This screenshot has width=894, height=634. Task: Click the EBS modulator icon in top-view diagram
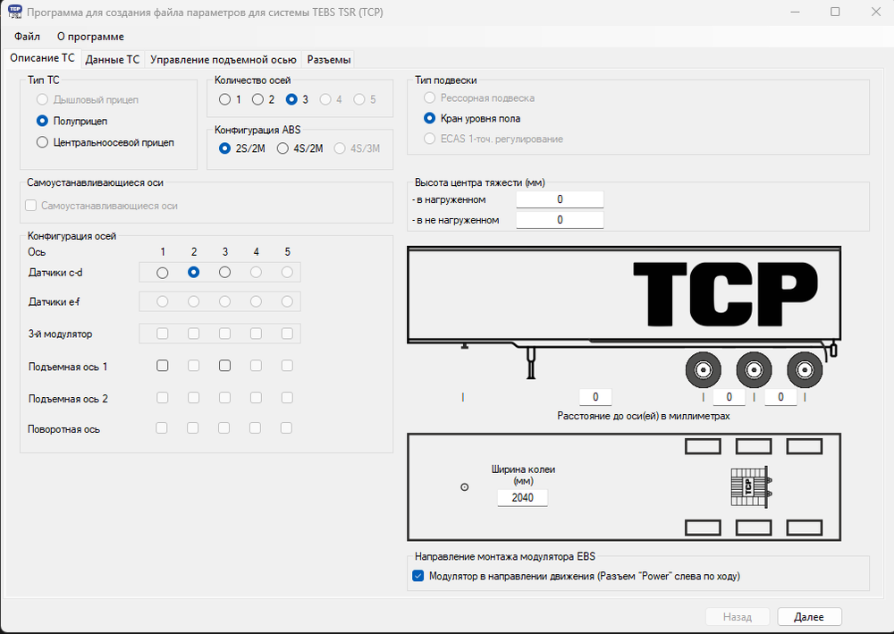(752, 486)
